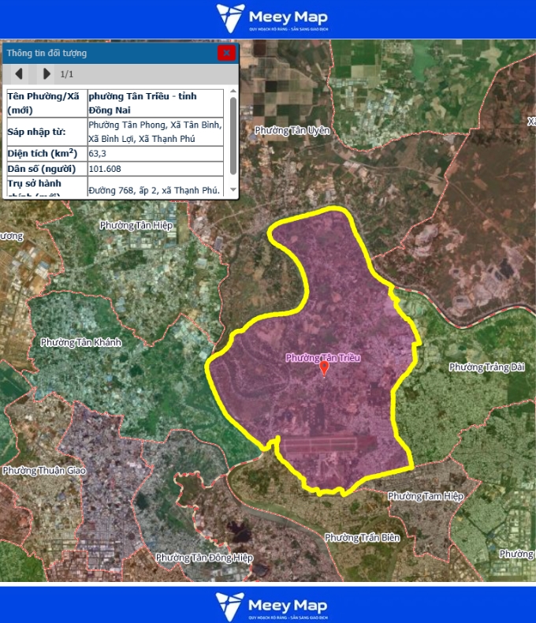Go to next record with right arrow
Image resolution: width=536 pixels, height=623 pixels.
coord(47,74)
